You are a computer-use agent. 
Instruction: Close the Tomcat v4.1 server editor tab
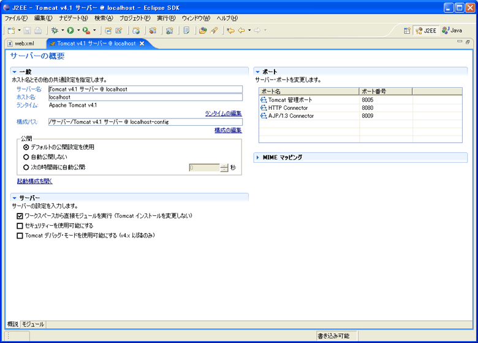click(142, 44)
